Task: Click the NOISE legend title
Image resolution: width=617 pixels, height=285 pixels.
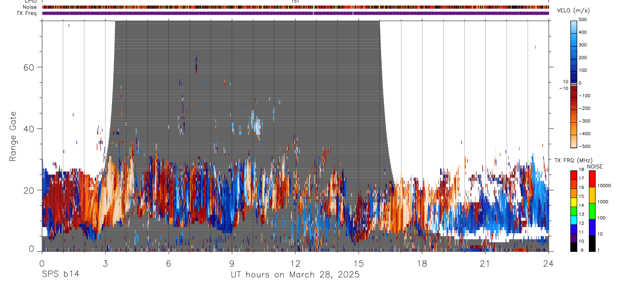Action: [x=594, y=166]
